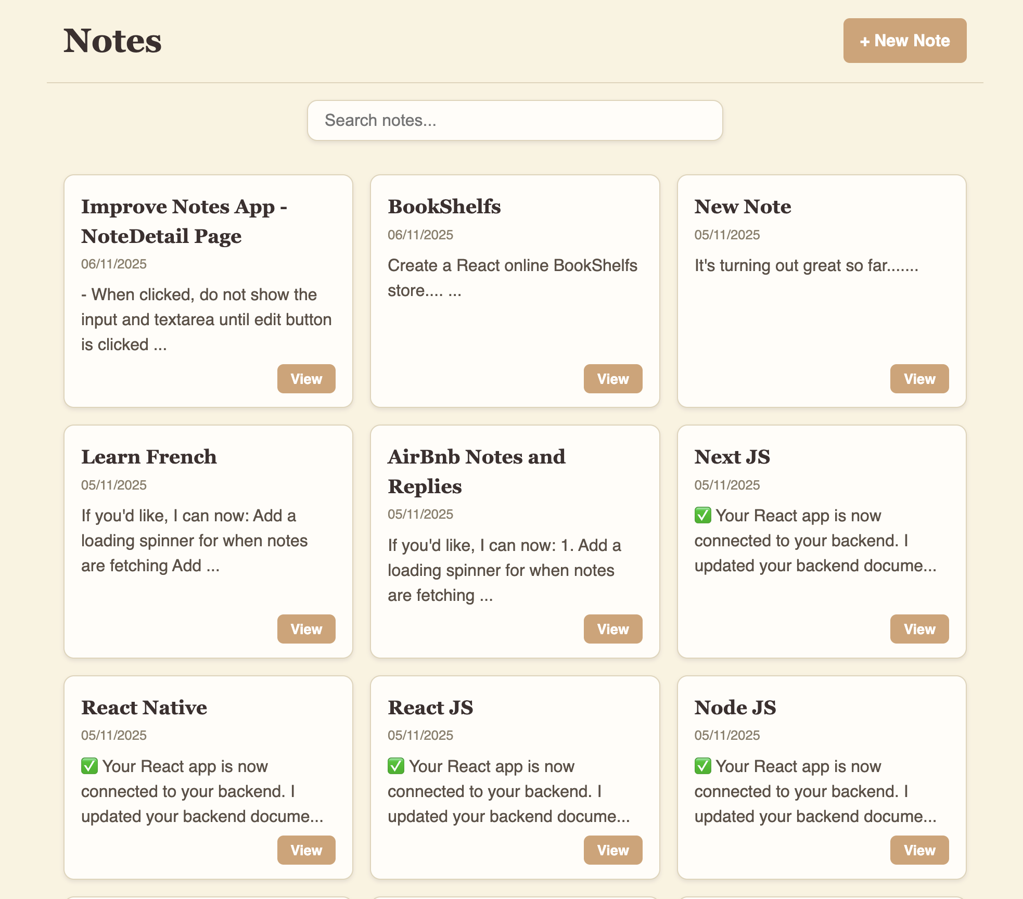View the Next JS note
1023x899 pixels.
(x=919, y=629)
